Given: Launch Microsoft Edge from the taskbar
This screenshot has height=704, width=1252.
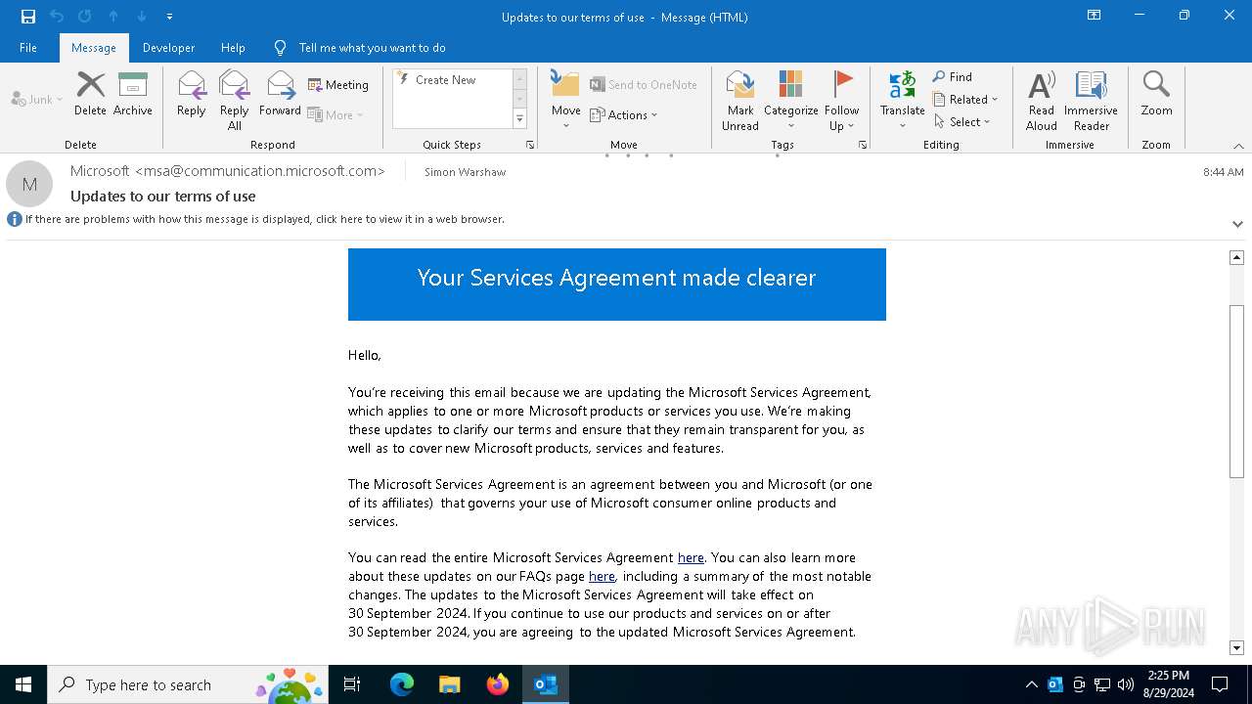Looking at the screenshot, I should pyautogui.click(x=402, y=684).
